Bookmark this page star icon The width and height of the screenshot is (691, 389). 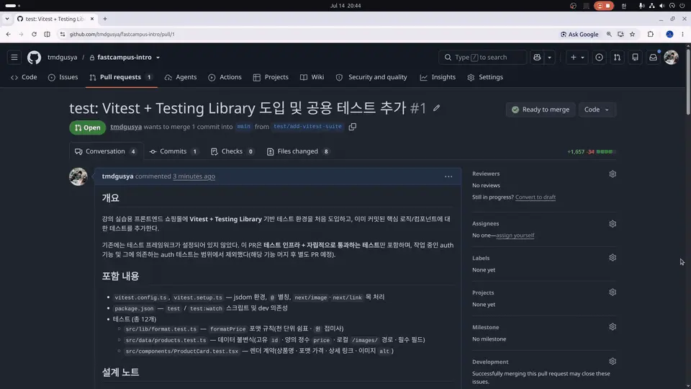633,34
